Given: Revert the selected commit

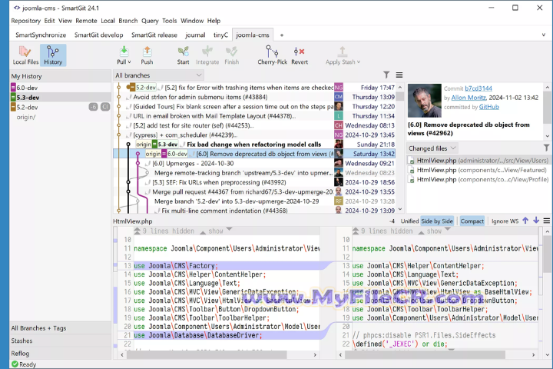Looking at the screenshot, I should [300, 55].
